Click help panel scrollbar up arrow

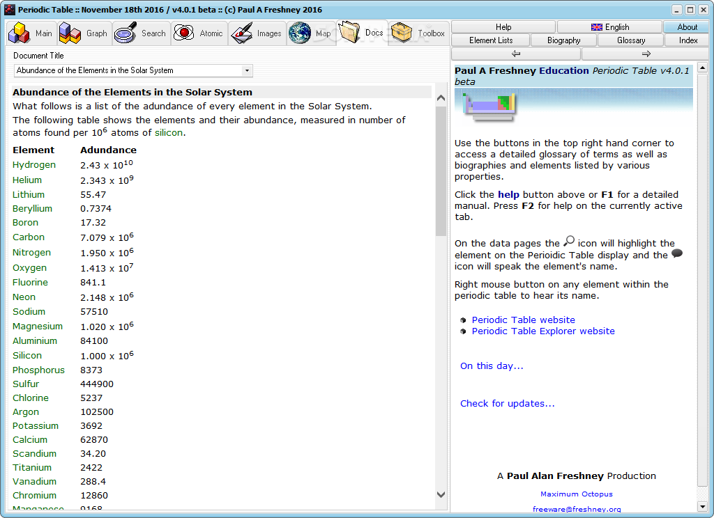coord(702,68)
